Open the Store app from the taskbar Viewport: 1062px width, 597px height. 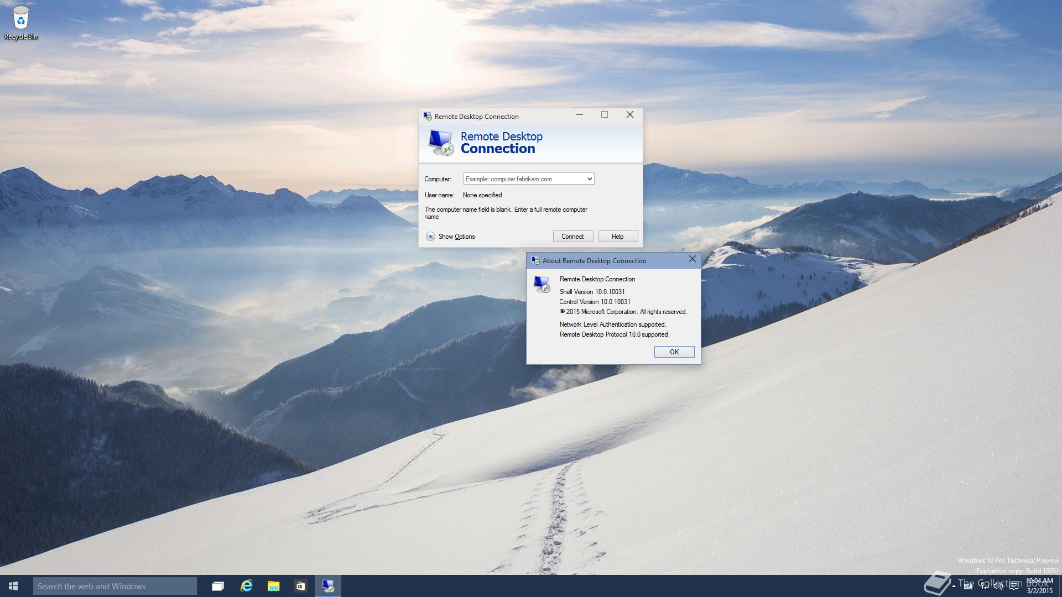(300, 586)
